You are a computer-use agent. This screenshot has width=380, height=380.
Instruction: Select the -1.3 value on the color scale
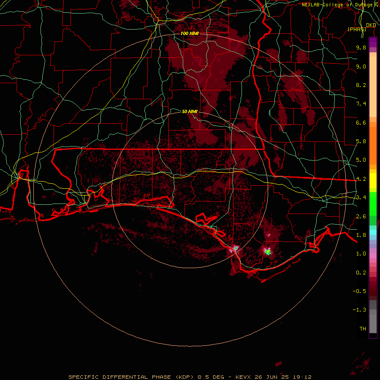point(359,310)
